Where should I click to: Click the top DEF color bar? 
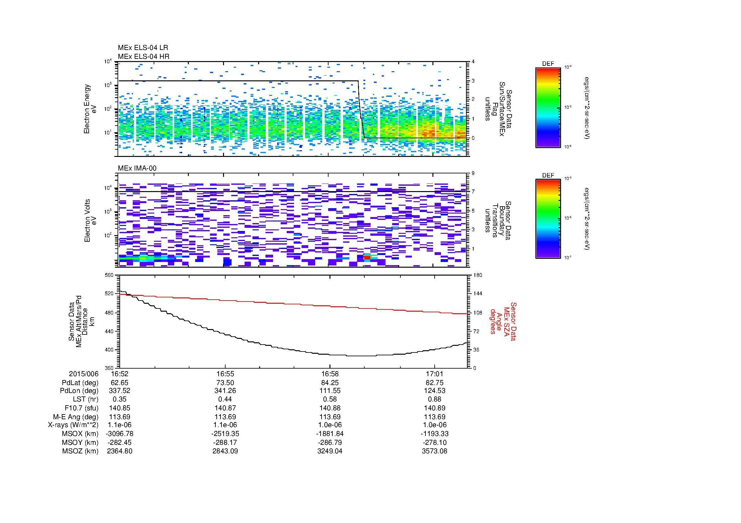pos(548,108)
